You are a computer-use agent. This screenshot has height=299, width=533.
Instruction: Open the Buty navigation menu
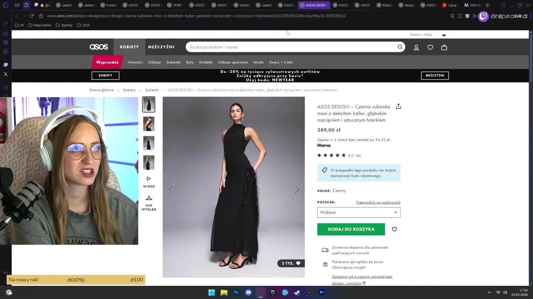190,62
